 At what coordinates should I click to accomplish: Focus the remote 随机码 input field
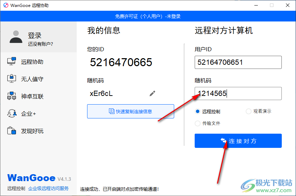pyautogui.click(x=238, y=93)
